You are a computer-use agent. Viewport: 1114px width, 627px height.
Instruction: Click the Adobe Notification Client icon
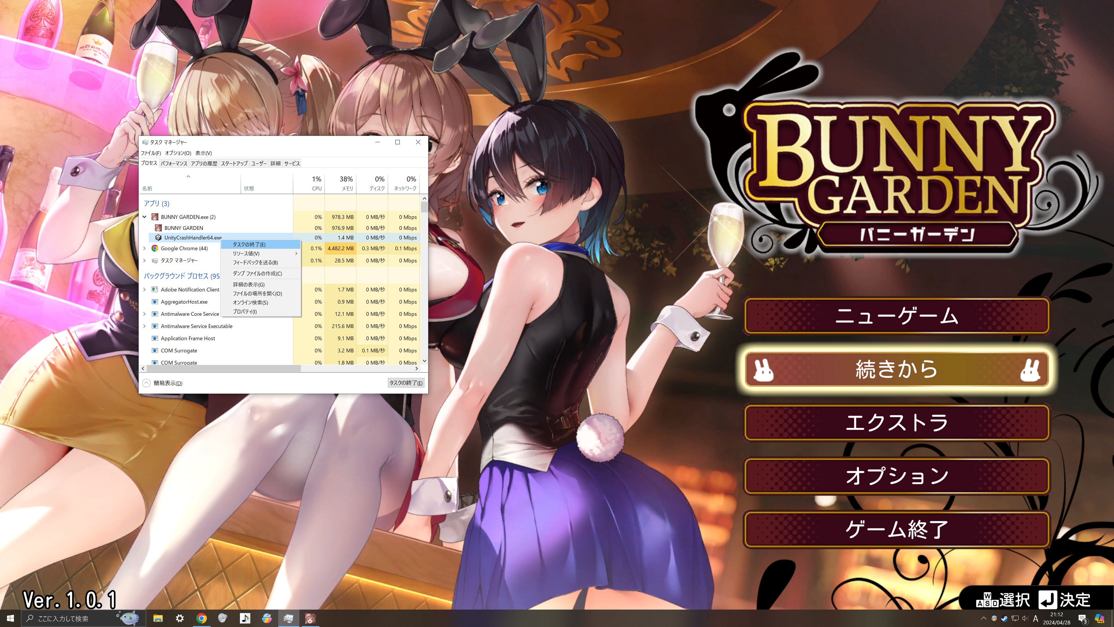click(x=154, y=289)
